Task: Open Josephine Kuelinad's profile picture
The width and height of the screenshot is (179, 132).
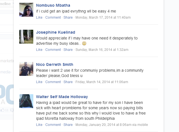Action: point(26,37)
